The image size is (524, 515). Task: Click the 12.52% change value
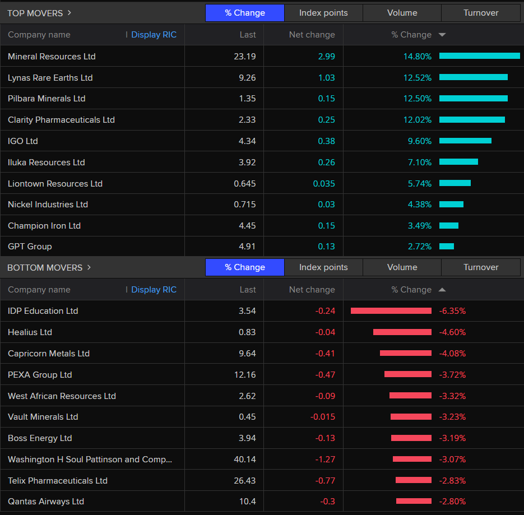coord(418,77)
